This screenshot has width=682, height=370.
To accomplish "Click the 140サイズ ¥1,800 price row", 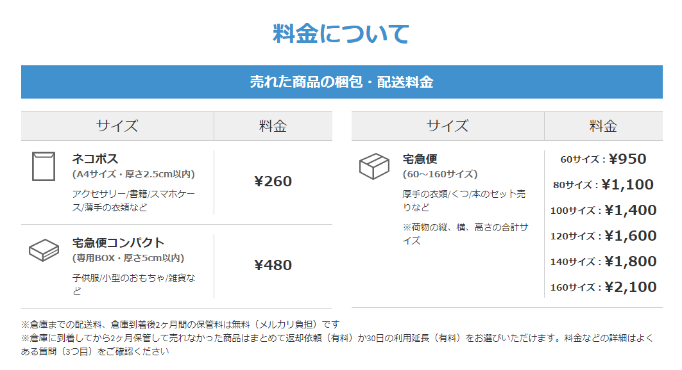I will (603, 262).
